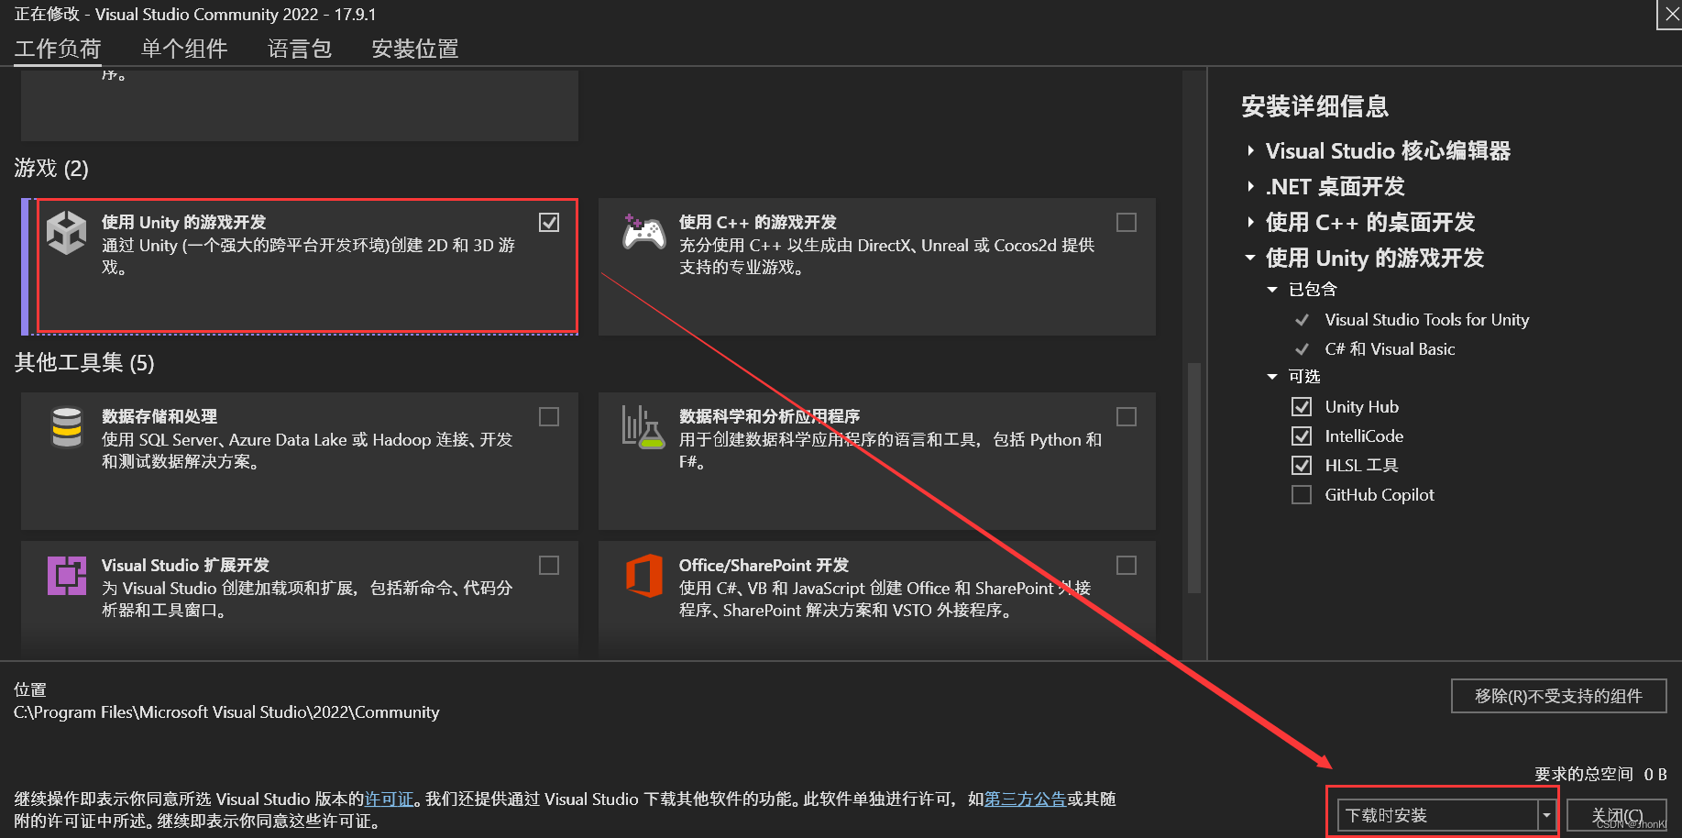Open the 安装位置 tab
Image resolution: width=1682 pixels, height=838 pixels.
(x=415, y=49)
